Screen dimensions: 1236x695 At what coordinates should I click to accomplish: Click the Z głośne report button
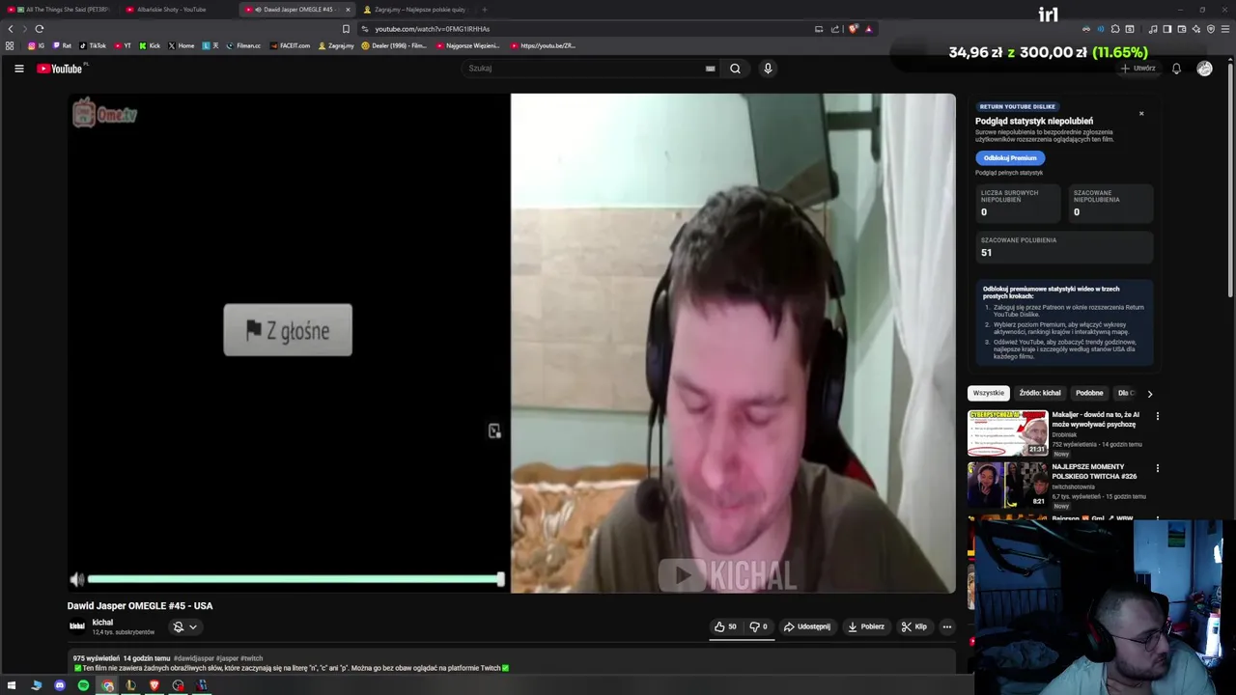click(288, 330)
